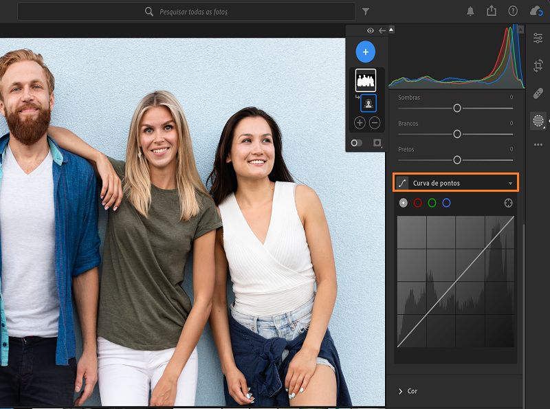Select the target adjustment tool in curve
550x409 pixels.
pos(508,203)
